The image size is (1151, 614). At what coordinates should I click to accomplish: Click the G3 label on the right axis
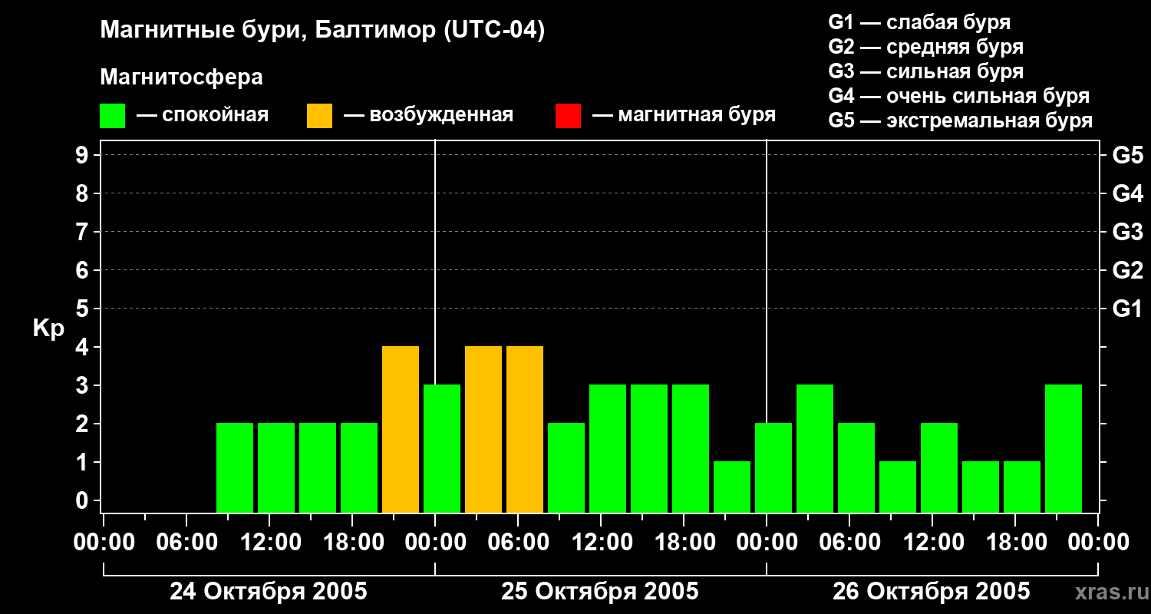1127,232
